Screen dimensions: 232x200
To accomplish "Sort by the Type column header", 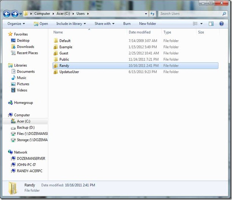I will click(167, 32).
